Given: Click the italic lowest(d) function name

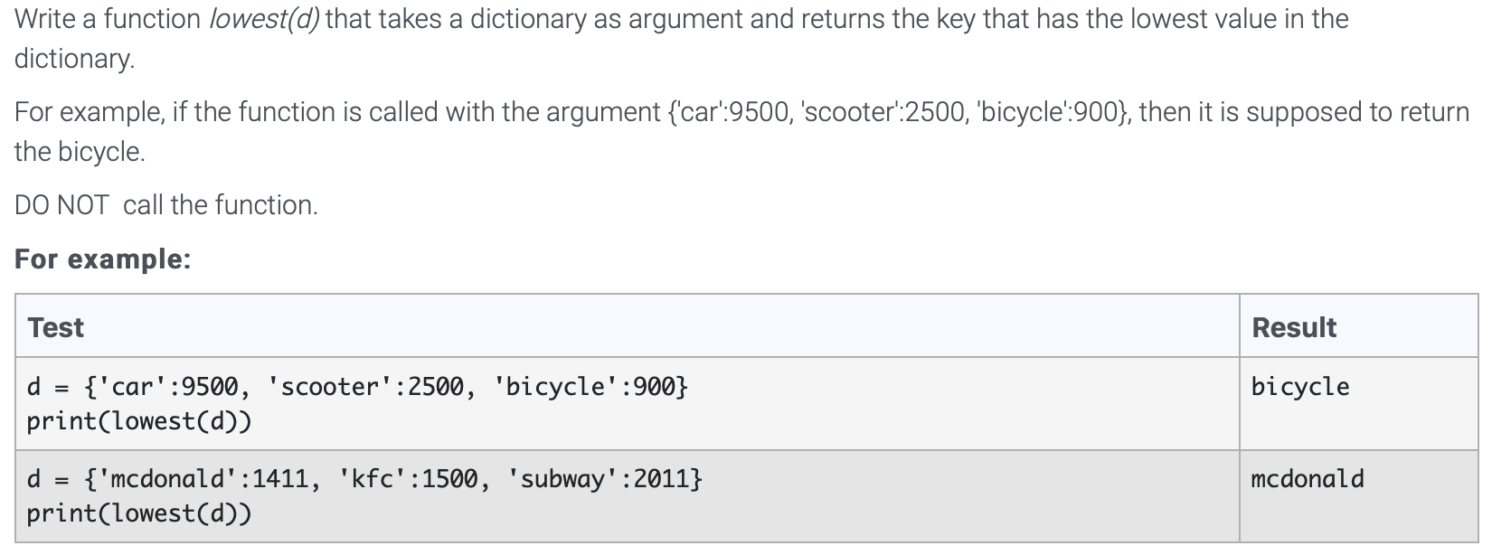Looking at the screenshot, I should pyautogui.click(x=264, y=19).
